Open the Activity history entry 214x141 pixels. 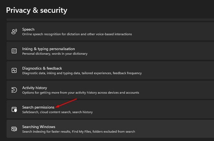110,90
